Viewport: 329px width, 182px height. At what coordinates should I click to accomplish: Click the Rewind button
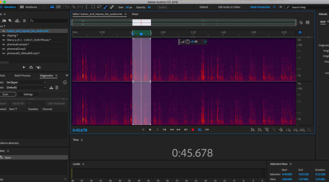pyautogui.click(x=172, y=130)
